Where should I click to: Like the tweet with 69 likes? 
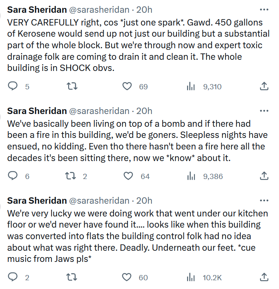click(127, 87)
